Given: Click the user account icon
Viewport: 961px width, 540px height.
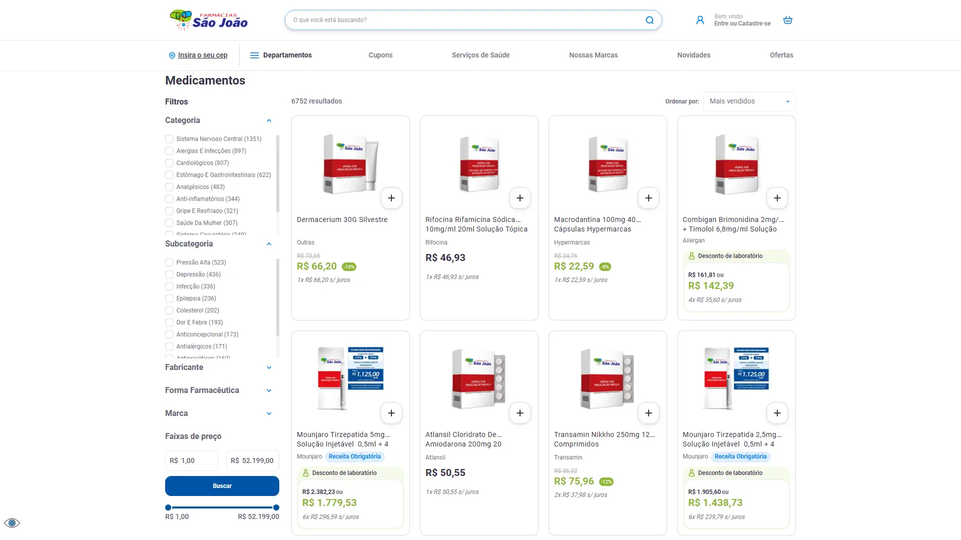Looking at the screenshot, I should point(700,20).
